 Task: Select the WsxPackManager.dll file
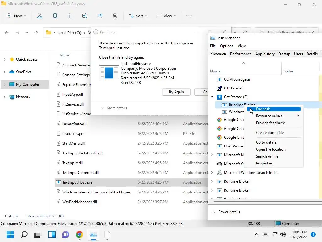[x=80, y=202]
